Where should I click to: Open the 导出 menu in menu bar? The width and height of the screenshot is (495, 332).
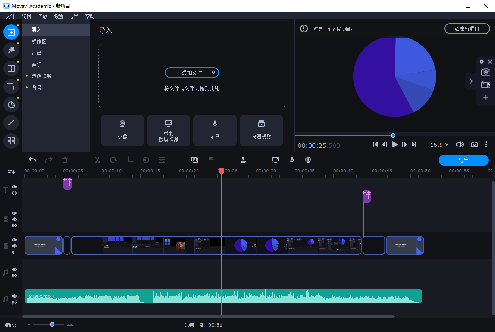click(x=73, y=16)
